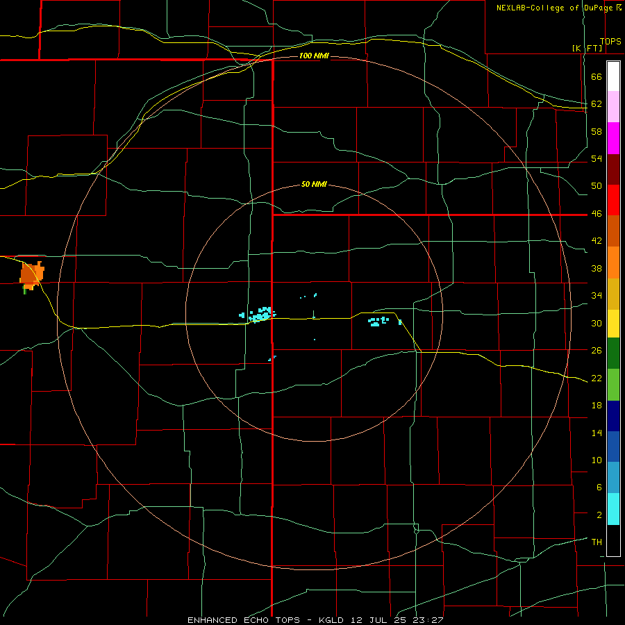Viewport: 625px width, 625px height.
Task: Click the legend value 14
Action: pos(597,433)
